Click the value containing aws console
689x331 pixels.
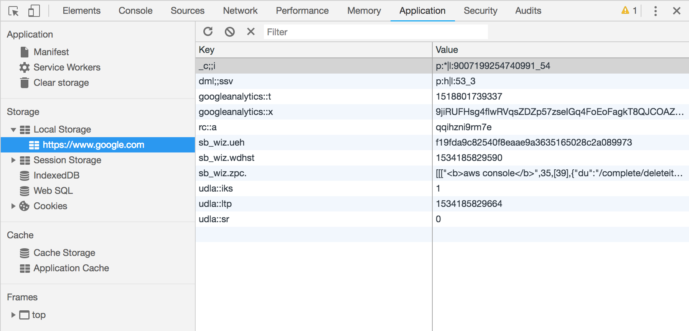coord(560,173)
